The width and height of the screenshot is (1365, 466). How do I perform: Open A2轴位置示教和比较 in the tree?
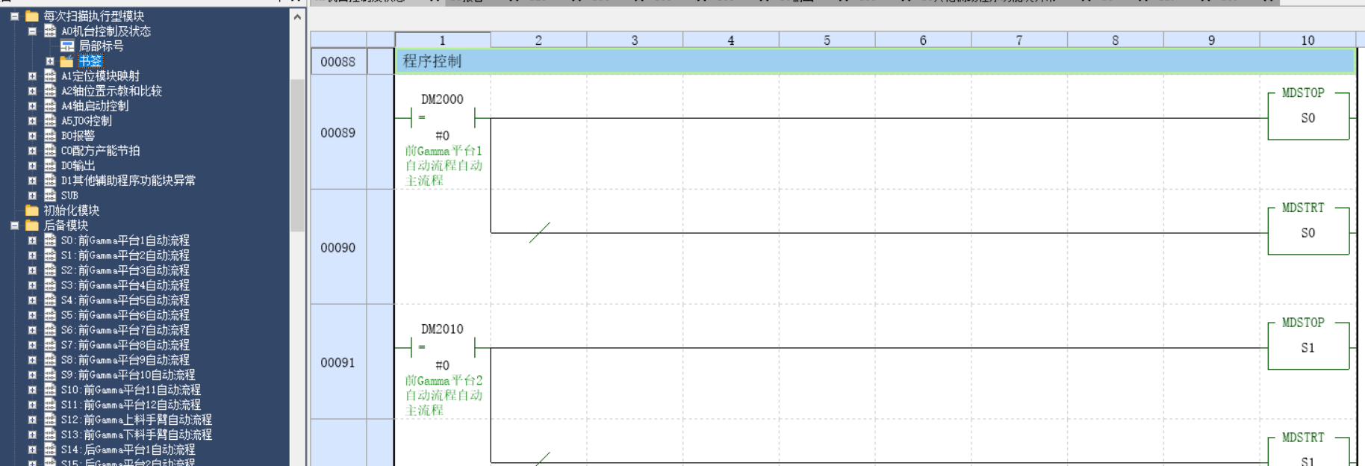pyautogui.click(x=111, y=91)
